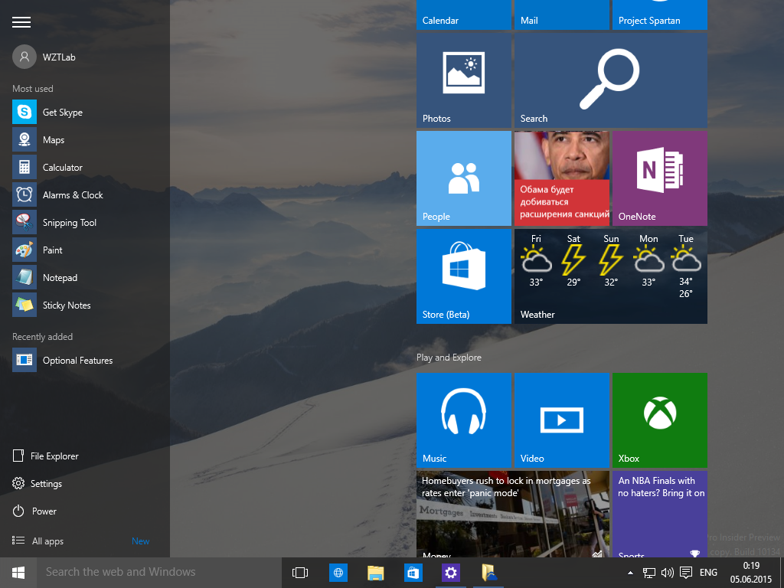The width and height of the screenshot is (784, 588).
Task: Open Sticky Notes
Action: pyautogui.click(x=85, y=305)
